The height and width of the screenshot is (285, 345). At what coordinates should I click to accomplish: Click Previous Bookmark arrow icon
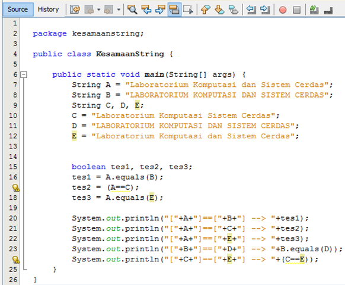206,9
